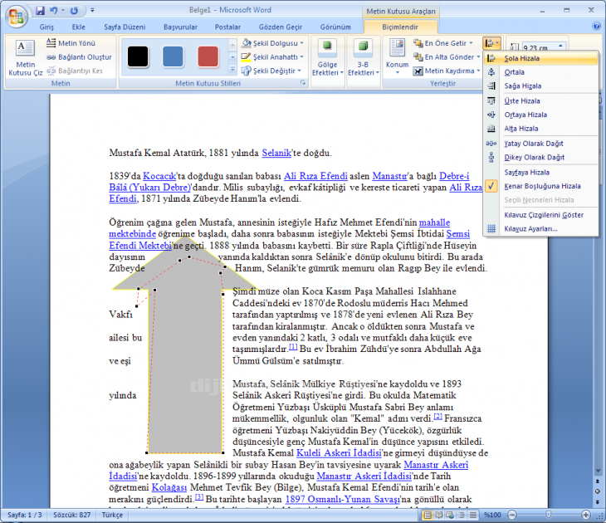Screen dimensions: 606x523
Task: Apply red text box style swatch
Action: pos(208,56)
